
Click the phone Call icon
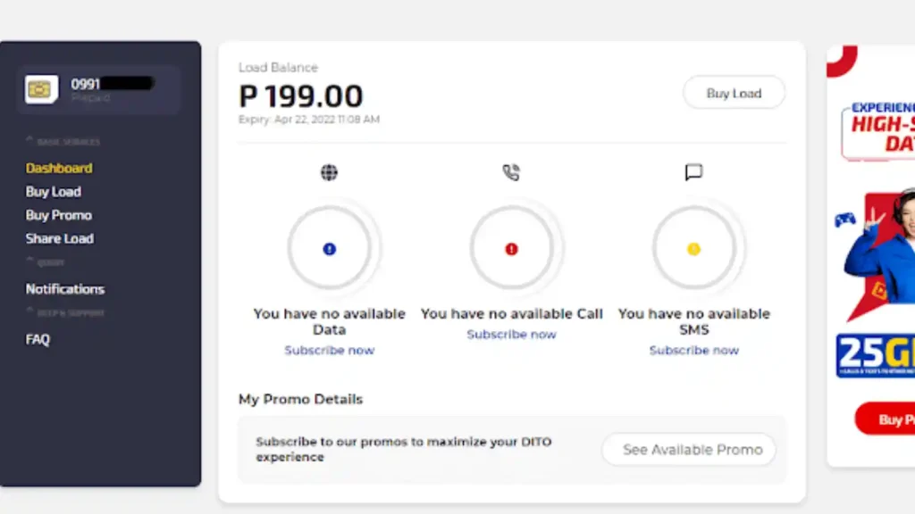pyautogui.click(x=511, y=173)
